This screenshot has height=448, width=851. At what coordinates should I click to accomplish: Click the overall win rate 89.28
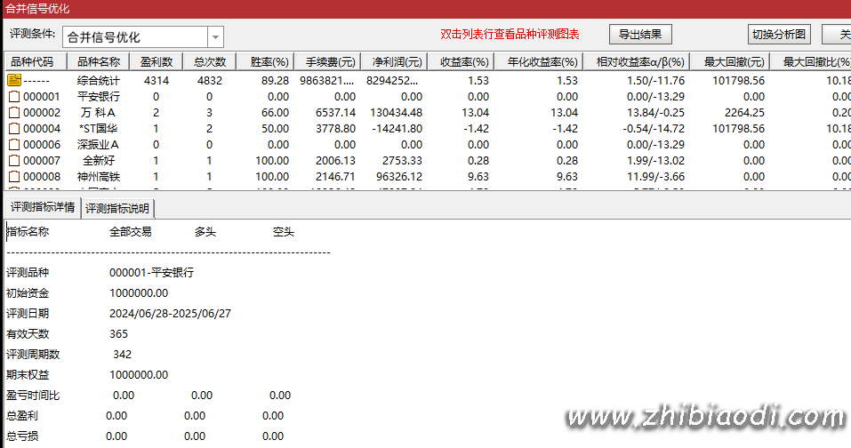click(x=275, y=81)
